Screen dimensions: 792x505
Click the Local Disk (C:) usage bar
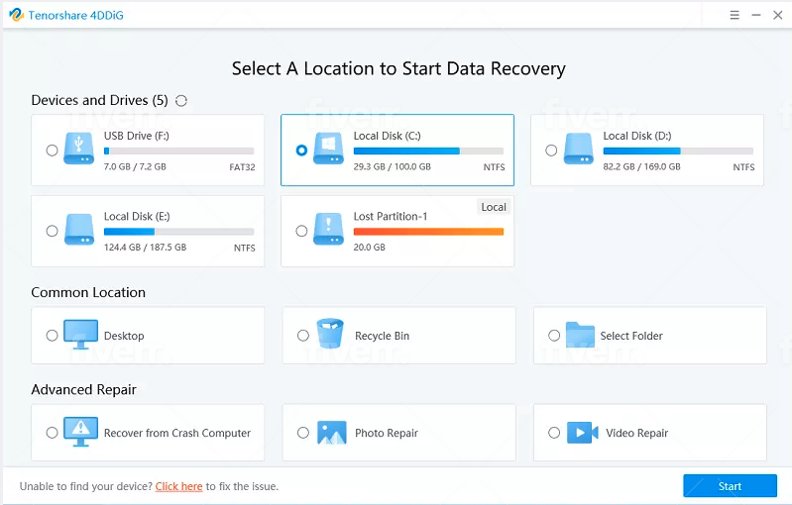click(x=428, y=151)
